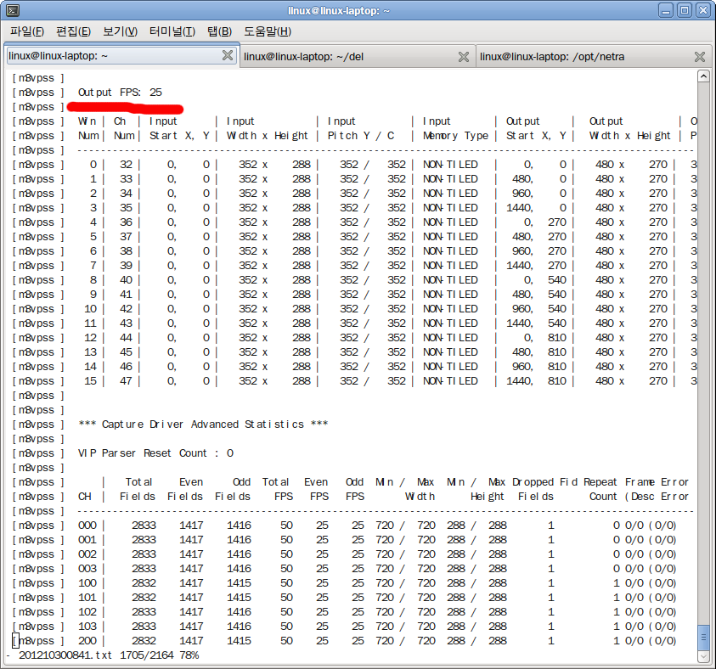Click 'VIP Parser Reset Count : 0' line

coord(155,453)
